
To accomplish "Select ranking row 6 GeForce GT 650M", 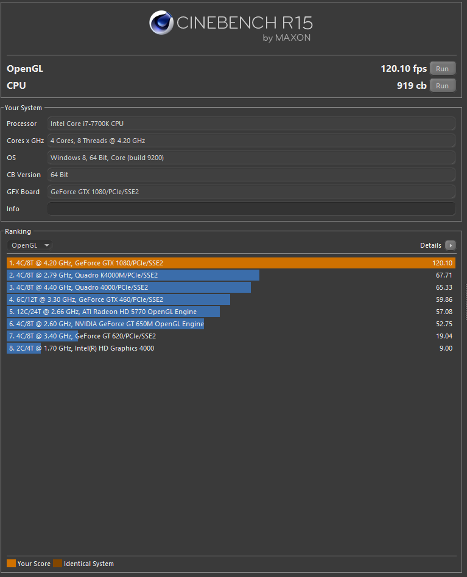I will [231, 323].
